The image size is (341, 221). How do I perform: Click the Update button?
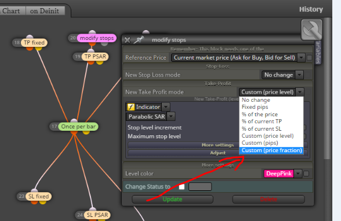(x=172, y=200)
